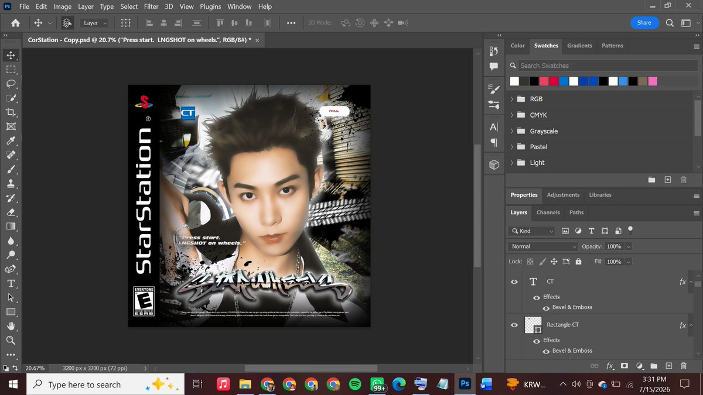Open the Auto-Select Layer dropdown
This screenshot has height=395, width=703.
pos(94,23)
